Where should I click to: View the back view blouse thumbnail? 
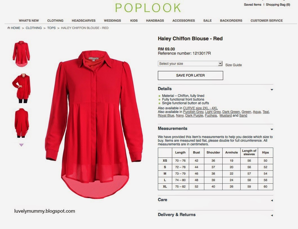click(x=21, y=123)
